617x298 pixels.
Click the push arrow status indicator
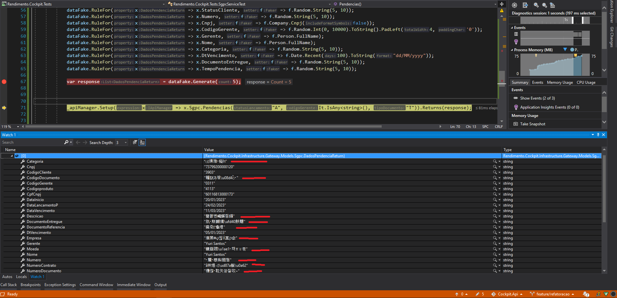pyautogui.click(x=457, y=294)
